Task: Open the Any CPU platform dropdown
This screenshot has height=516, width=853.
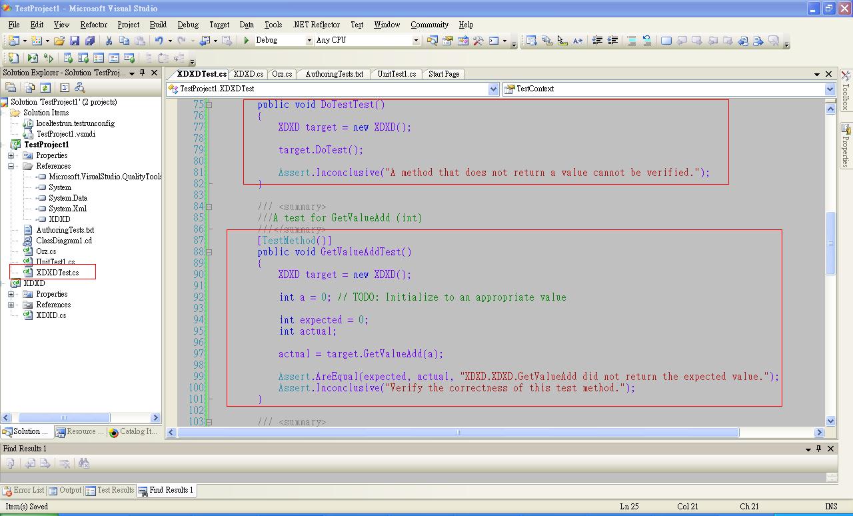Action: [x=416, y=41]
